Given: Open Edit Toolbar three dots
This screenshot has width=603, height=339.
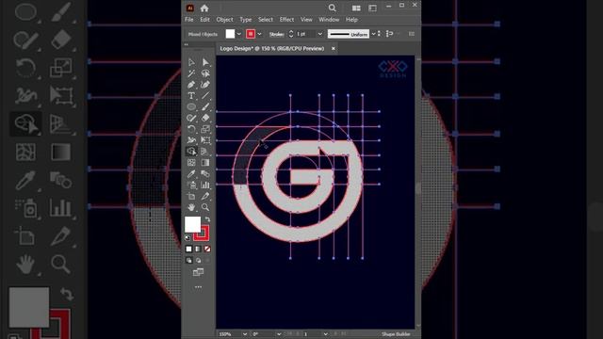Looking at the screenshot, I should coord(198,287).
